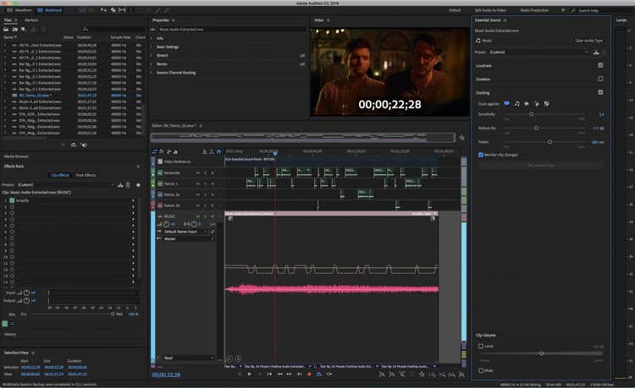The height and width of the screenshot is (388, 635).
Task: Click Clear Audio Type button
Action: coord(588,40)
